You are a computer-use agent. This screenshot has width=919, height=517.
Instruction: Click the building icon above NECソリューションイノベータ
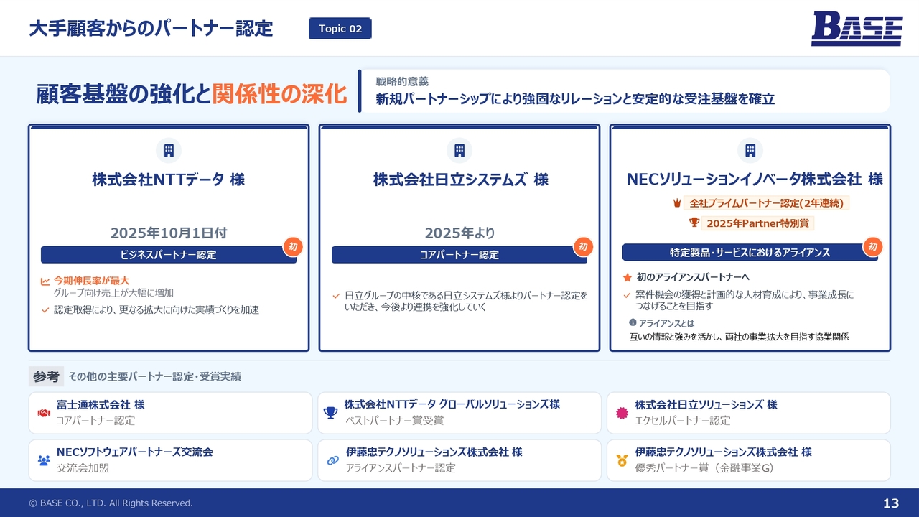750,150
